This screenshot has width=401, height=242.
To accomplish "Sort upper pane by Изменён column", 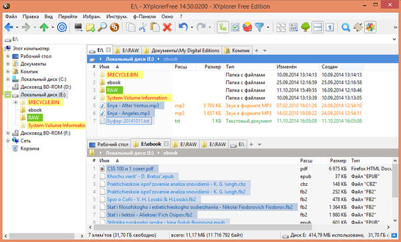I will [296, 67].
